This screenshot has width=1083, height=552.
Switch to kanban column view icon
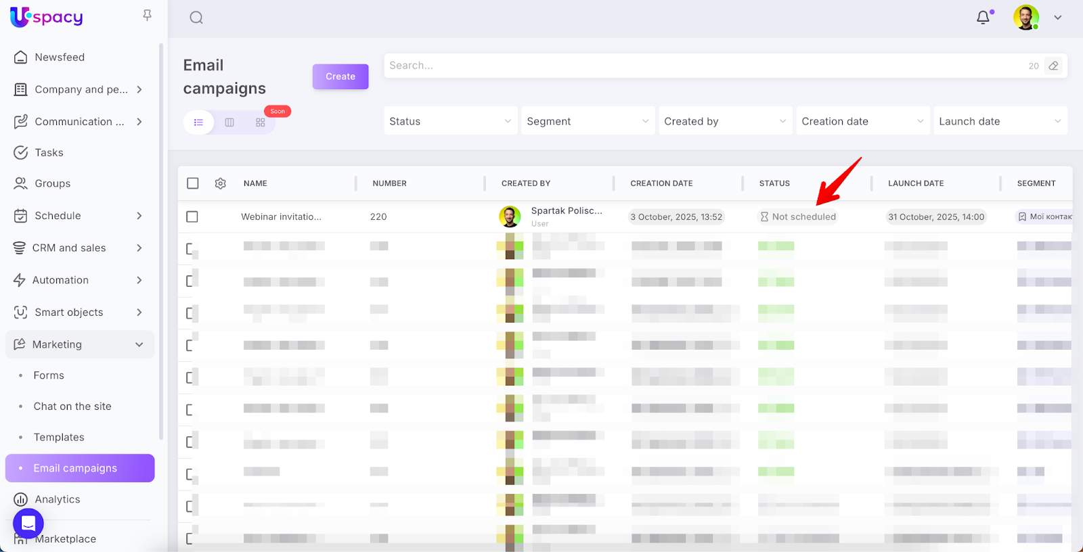pos(229,122)
